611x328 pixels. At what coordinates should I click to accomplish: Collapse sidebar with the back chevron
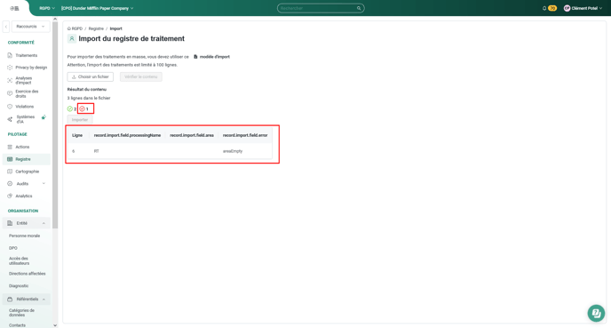click(6, 27)
